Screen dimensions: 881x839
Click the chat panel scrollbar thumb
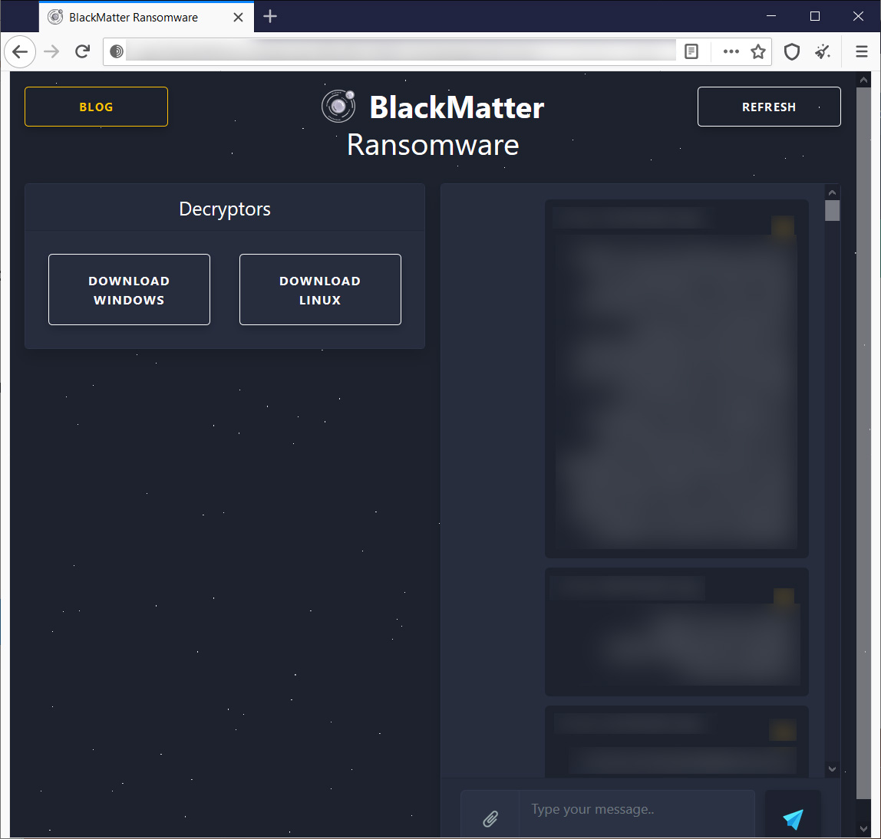pyautogui.click(x=832, y=211)
